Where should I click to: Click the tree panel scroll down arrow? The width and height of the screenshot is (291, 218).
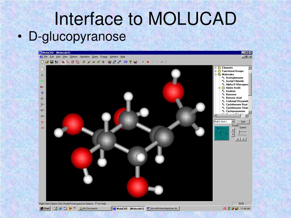(x=250, y=112)
